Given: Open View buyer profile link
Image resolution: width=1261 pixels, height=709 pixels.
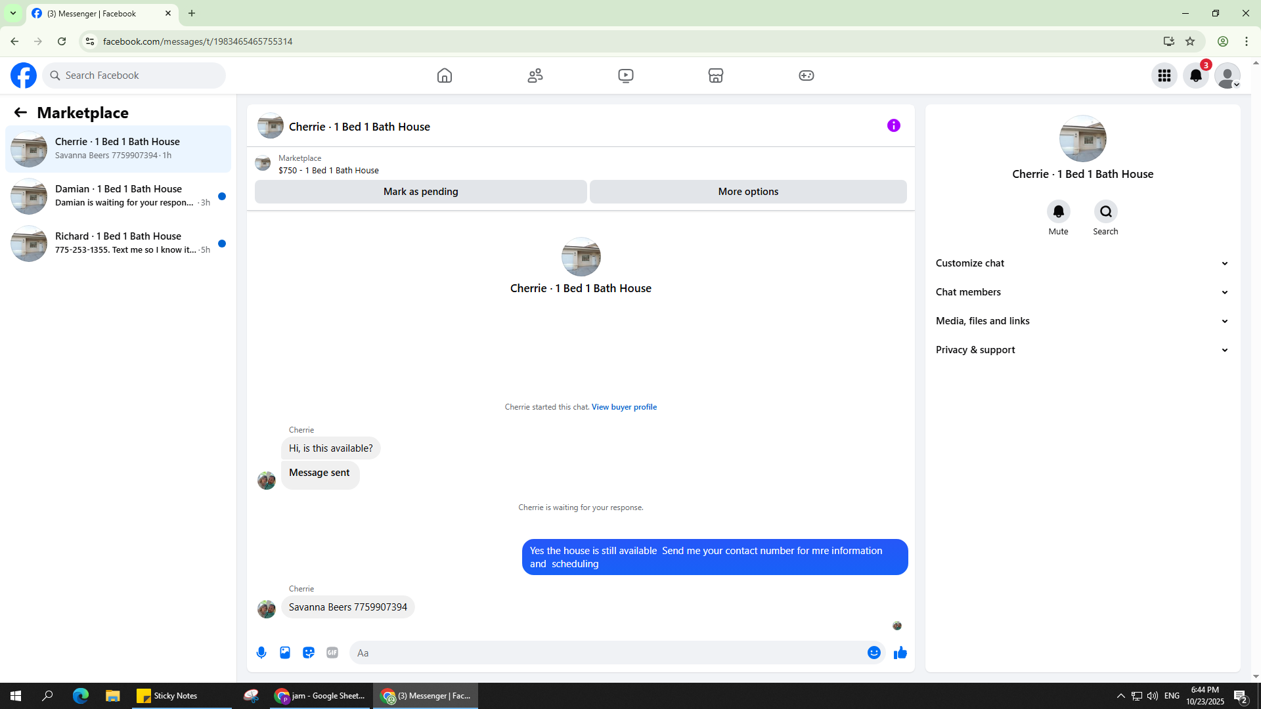Looking at the screenshot, I should click(x=624, y=407).
